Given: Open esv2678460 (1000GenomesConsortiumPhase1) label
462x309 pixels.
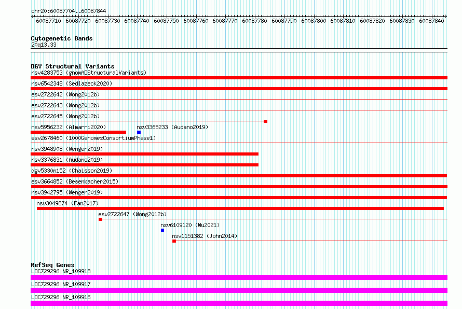Looking at the screenshot, I should coord(93,138).
